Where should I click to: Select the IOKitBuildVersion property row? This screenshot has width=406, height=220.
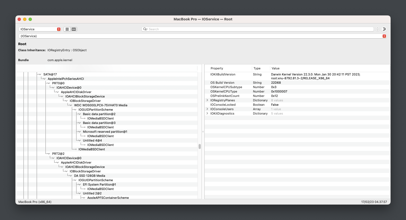click(x=297, y=76)
